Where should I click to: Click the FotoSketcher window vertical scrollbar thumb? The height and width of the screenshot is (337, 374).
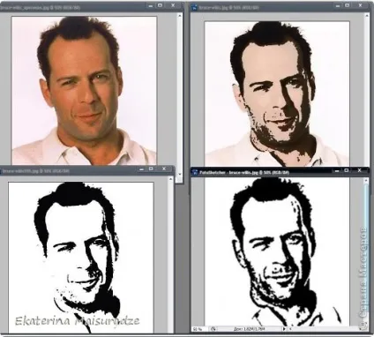[366, 249]
